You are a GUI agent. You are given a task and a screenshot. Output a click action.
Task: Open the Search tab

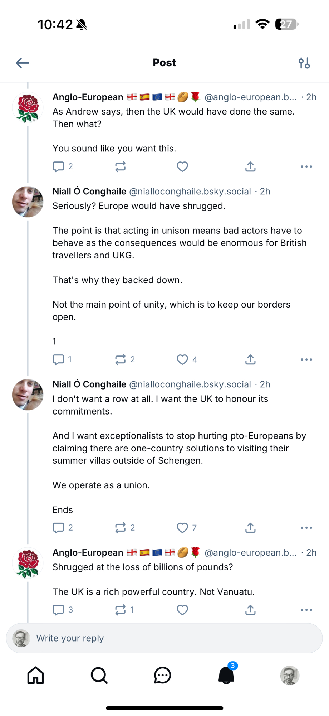(x=99, y=676)
